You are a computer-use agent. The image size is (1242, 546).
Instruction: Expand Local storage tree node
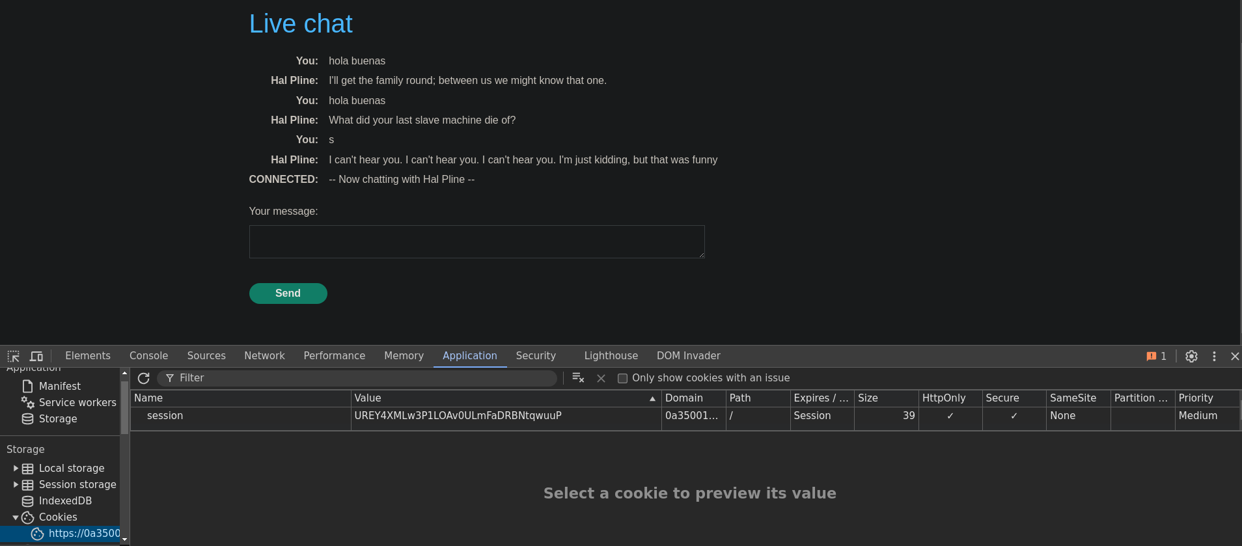click(x=16, y=469)
